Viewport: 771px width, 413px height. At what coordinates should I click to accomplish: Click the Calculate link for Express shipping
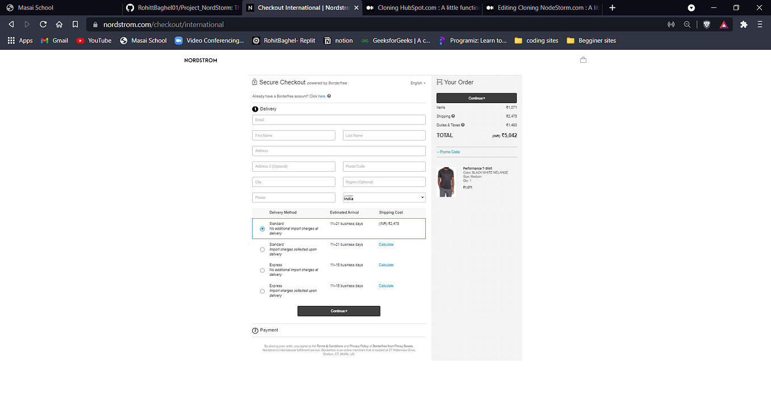tap(385, 265)
